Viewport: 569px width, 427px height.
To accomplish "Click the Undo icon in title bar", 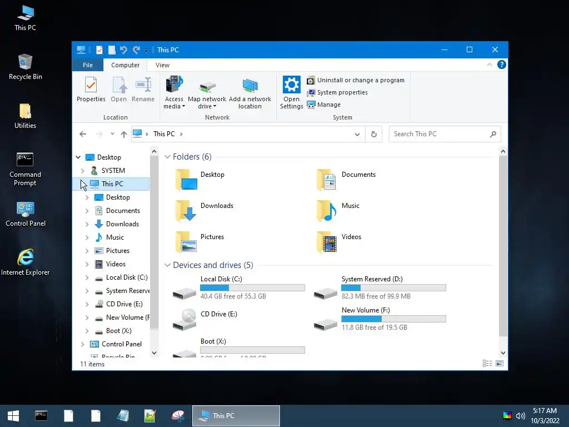I will pyautogui.click(x=123, y=49).
